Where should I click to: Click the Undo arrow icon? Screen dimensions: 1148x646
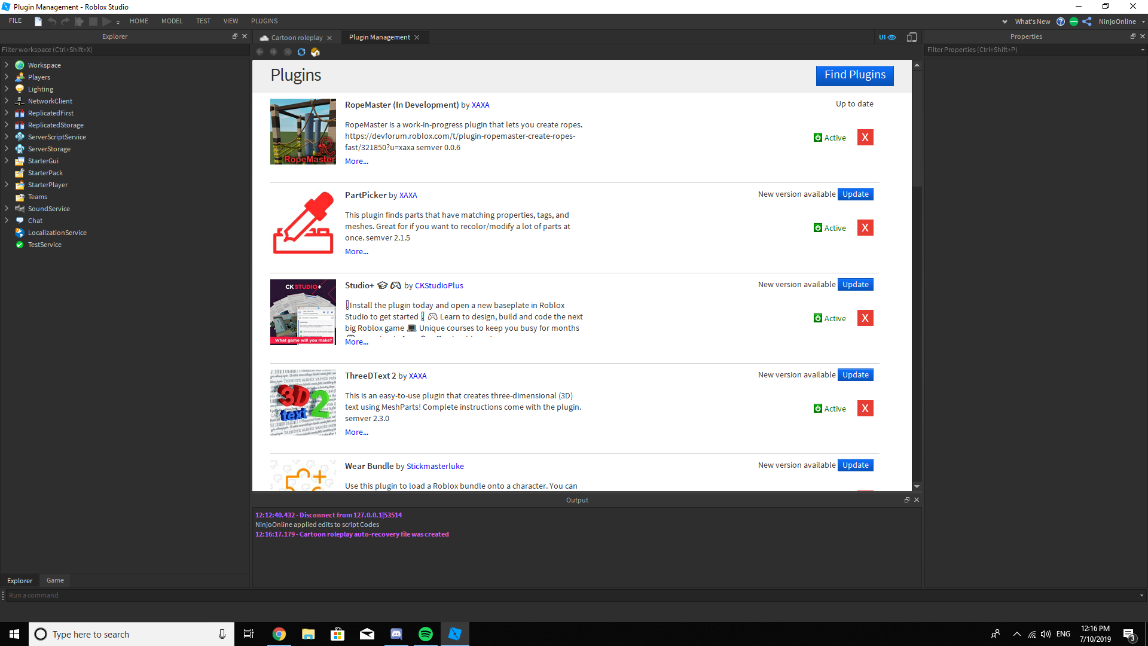(52, 21)
